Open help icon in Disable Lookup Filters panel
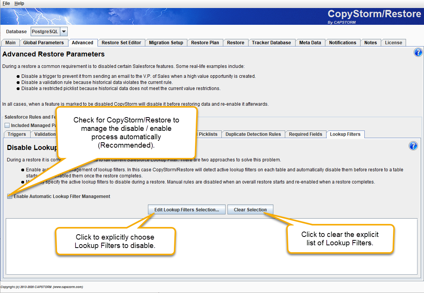The width and height of the screenshot is (424, 293). point(413,146)
